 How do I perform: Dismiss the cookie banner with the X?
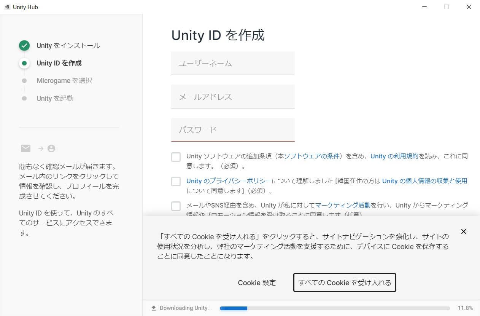pos(464,231)
